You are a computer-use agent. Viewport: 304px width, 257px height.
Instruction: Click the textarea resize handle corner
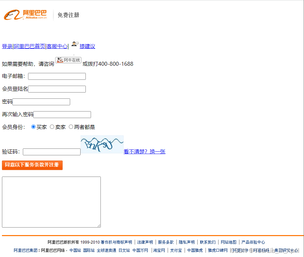tap(99, 226)
